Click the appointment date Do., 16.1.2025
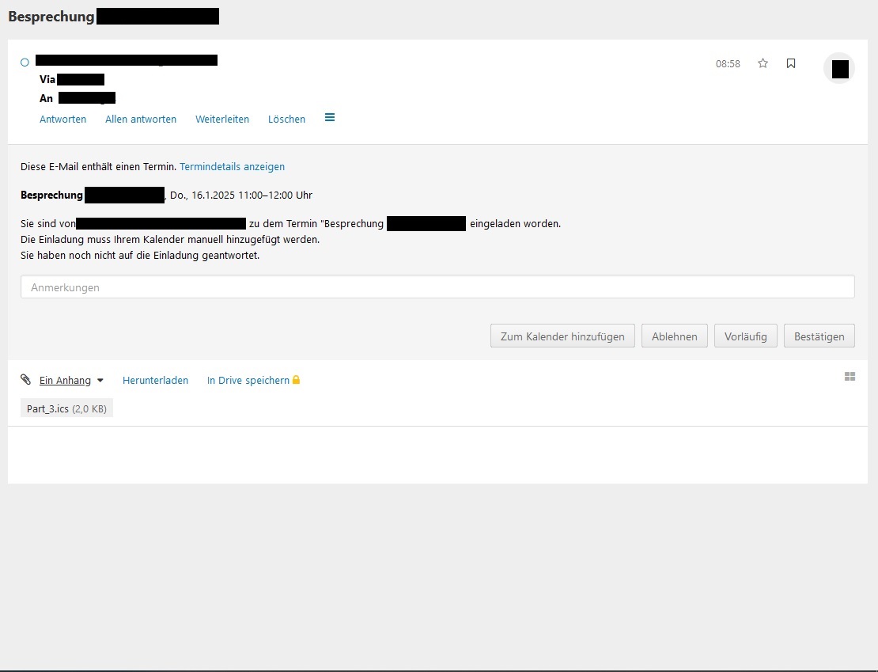Screen dimensions: 878x672 tap(202, 195)
